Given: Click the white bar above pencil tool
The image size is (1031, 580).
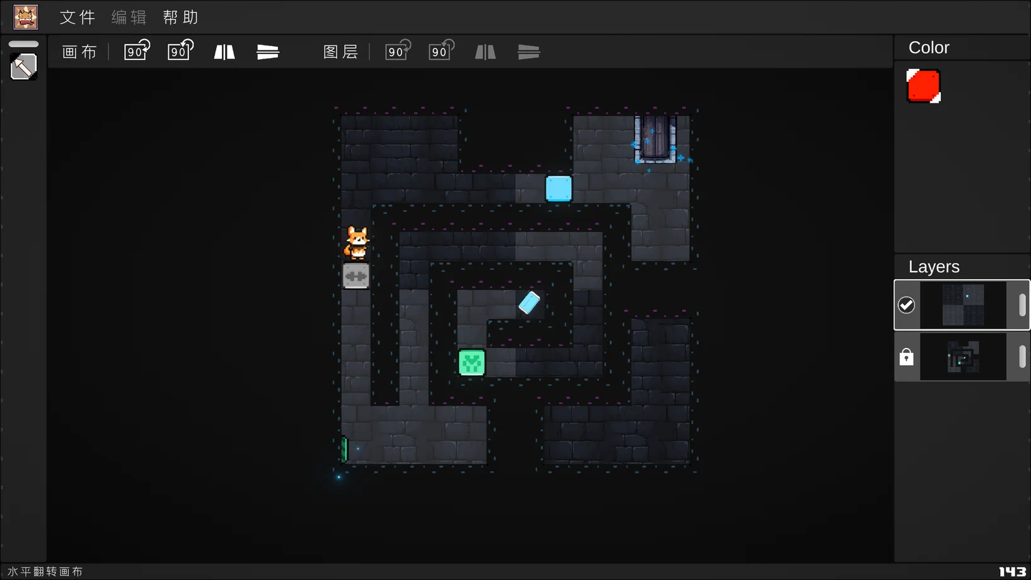Looking at the screenshot, I should point(24,44).
